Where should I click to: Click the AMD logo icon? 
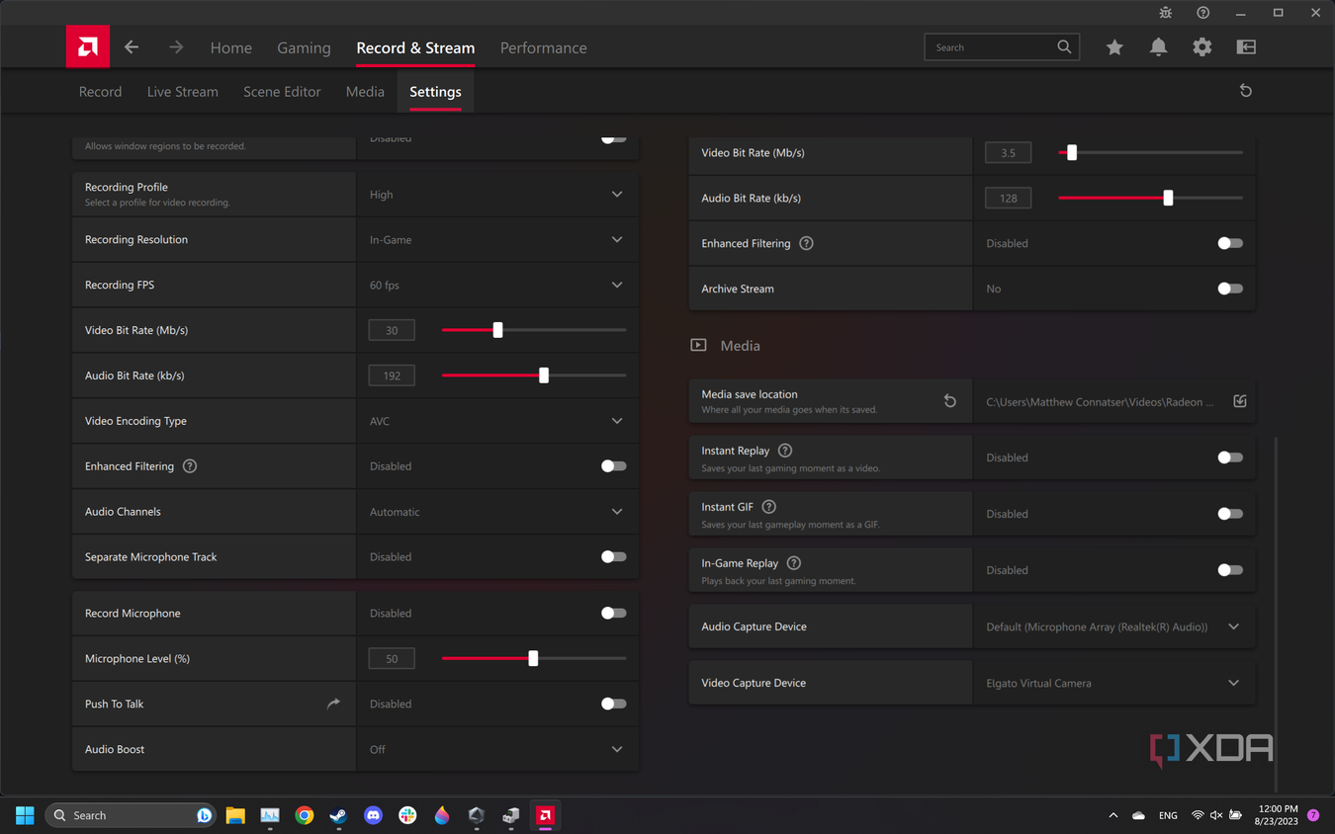pyautogui.click(x=88, y=46)
